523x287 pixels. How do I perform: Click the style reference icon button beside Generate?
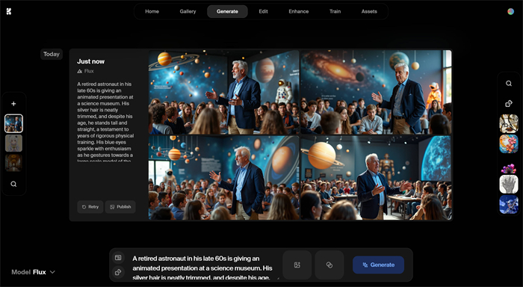(x=329, y=265)
